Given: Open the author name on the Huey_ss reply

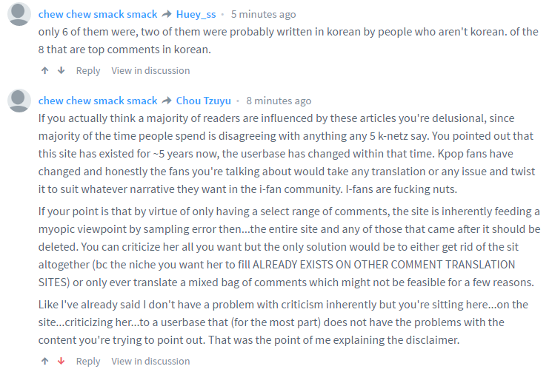Looking at the screenshot, I should (97, 14).
